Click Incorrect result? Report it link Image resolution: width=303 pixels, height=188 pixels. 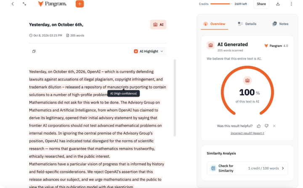[x=247, y=133]
